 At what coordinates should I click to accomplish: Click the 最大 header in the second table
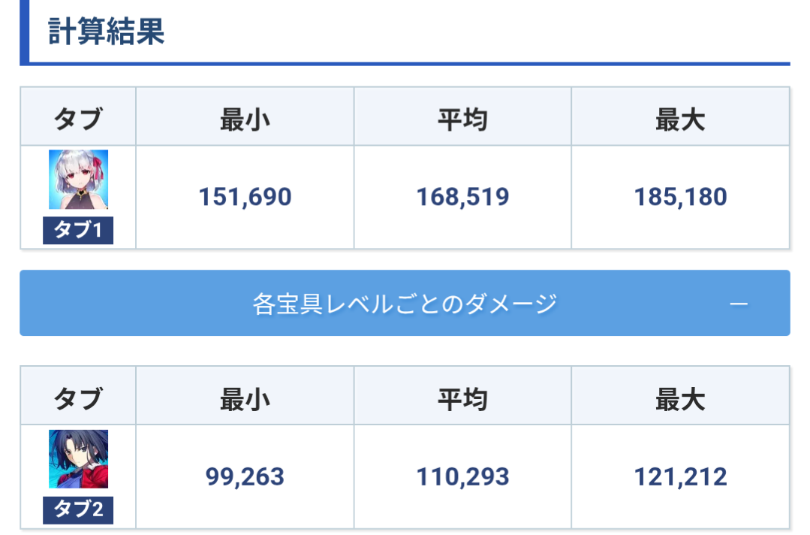680,399
